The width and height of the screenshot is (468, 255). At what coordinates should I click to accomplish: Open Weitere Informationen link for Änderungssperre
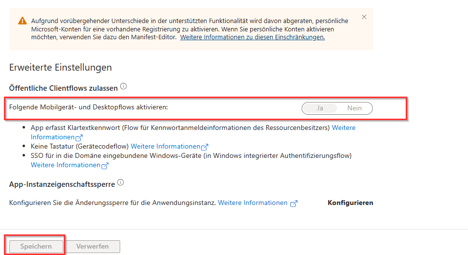253,203
